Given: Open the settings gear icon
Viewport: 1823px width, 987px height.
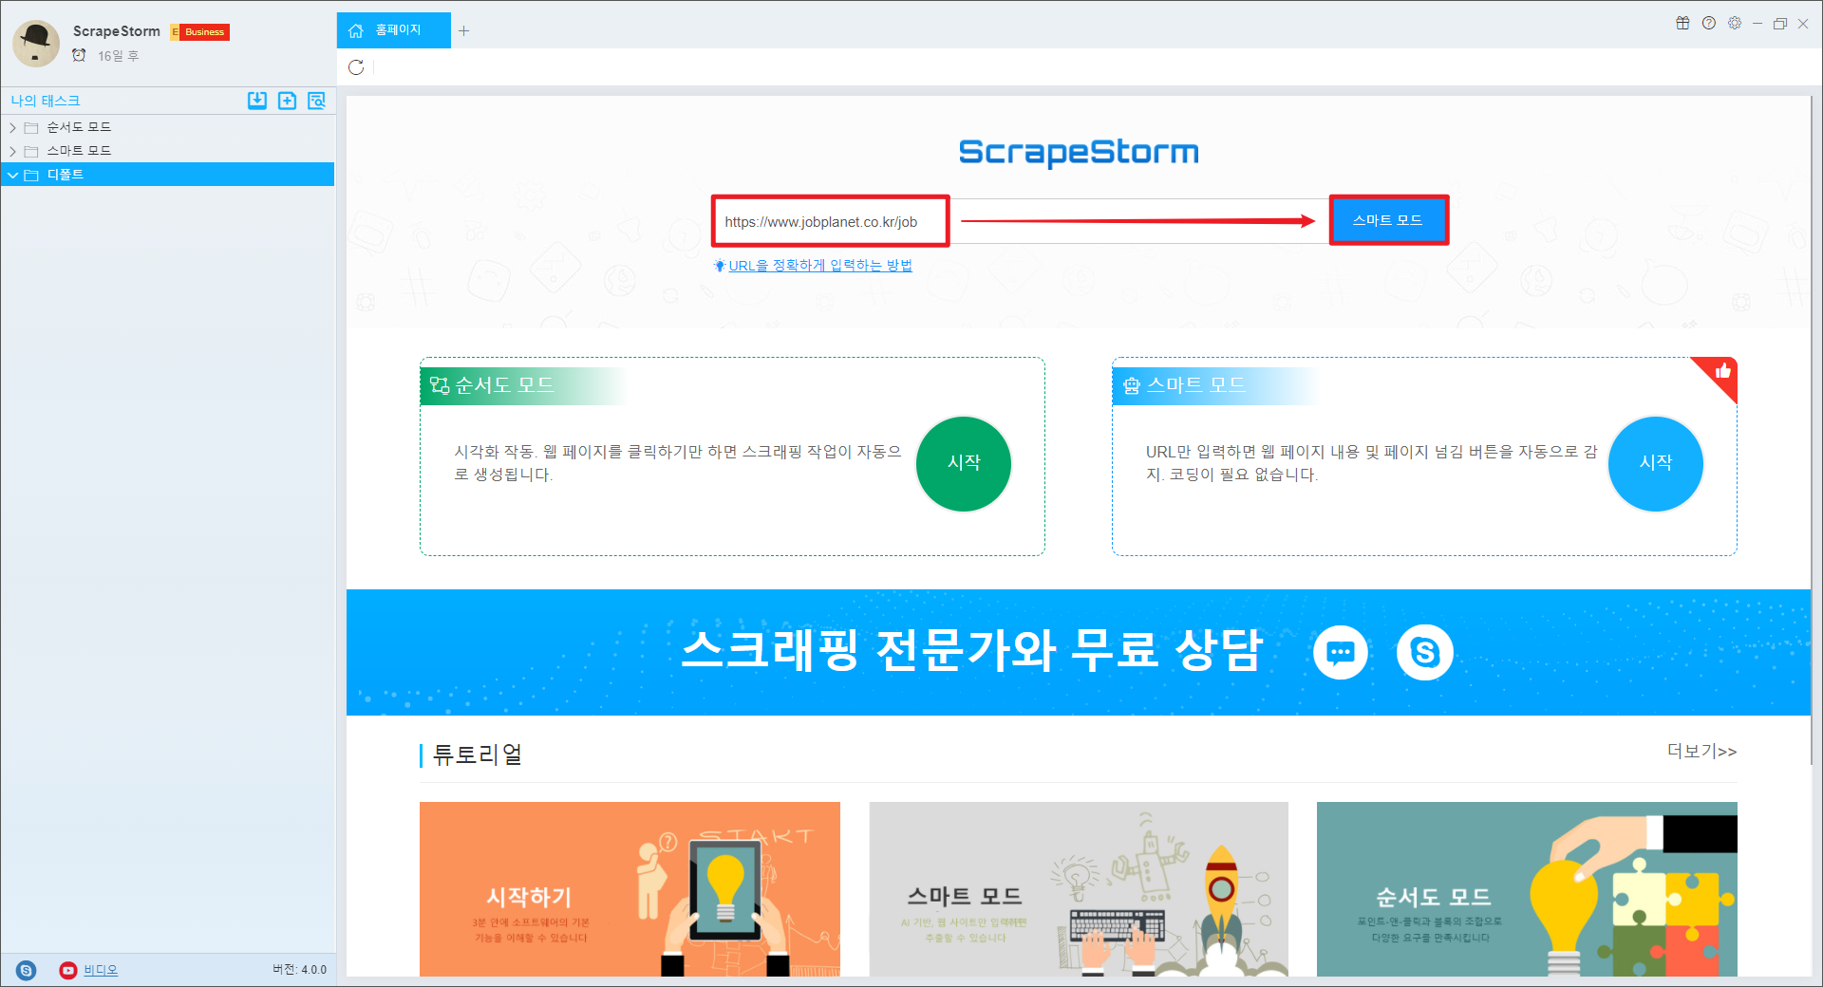Looking at the screenshot, I should (1735, 23).
